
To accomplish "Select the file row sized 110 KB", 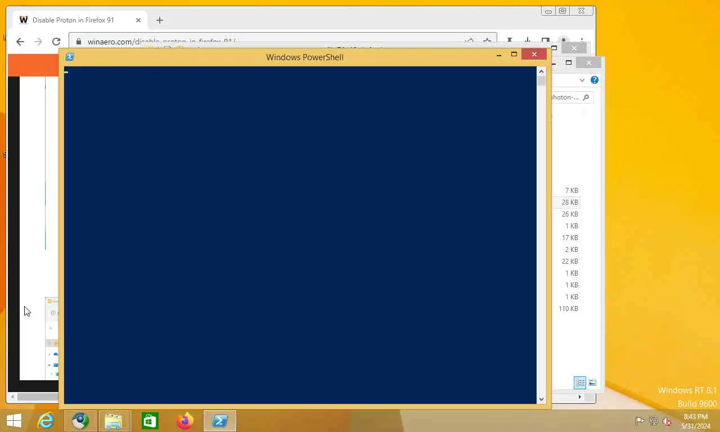I will tap(566, 309).
